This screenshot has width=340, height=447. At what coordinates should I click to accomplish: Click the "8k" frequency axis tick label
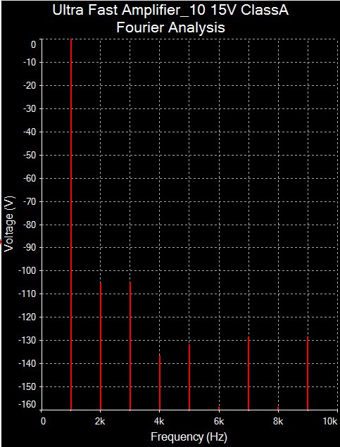click(278, 422)
